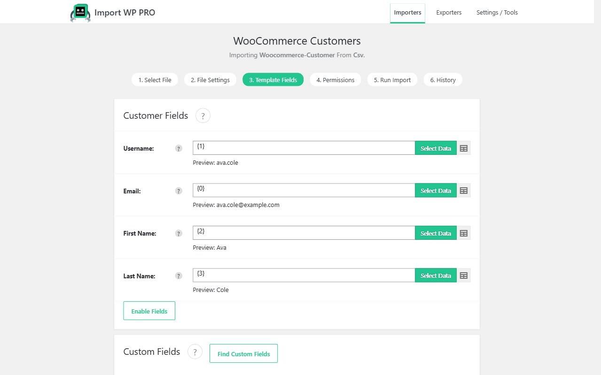The image size is (601, 375).
Task: Click the Preview: Ava text
Action: [x=210, y=247]
